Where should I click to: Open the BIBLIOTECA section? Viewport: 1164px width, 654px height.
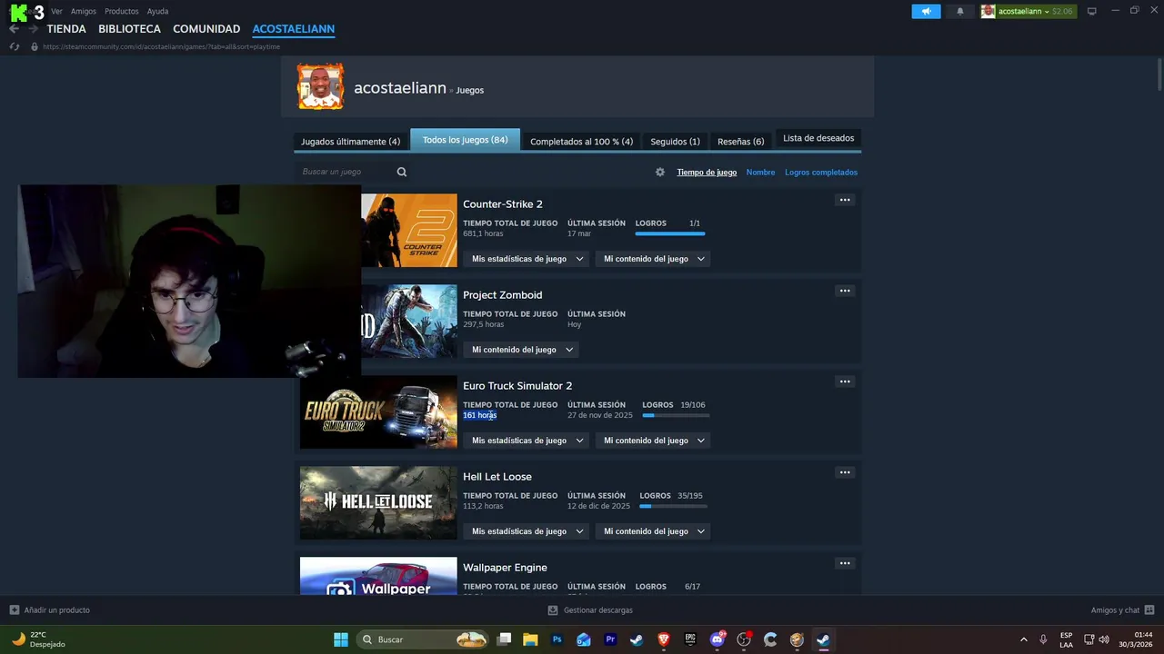tap(129, 29)
